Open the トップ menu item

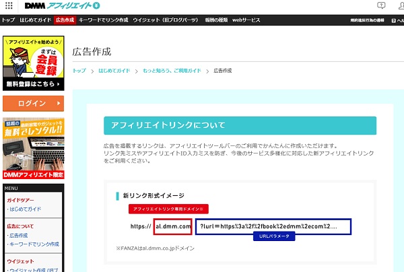pos(8,20)
